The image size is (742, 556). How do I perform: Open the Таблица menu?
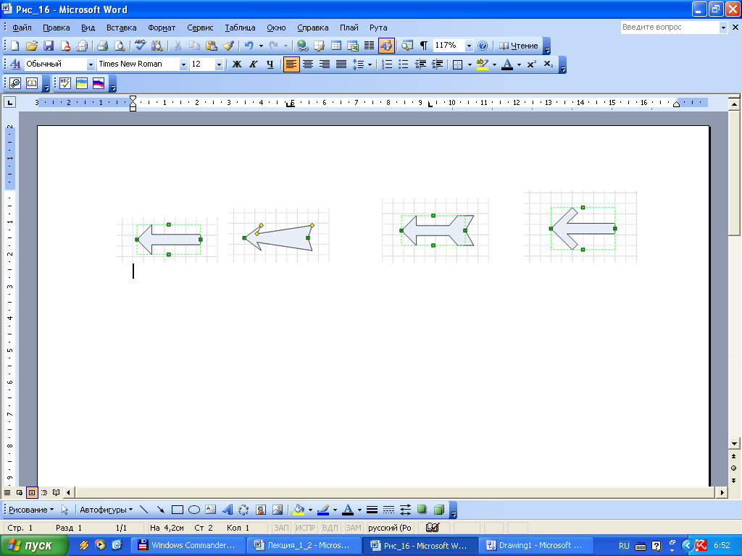[x=240, y=28]
